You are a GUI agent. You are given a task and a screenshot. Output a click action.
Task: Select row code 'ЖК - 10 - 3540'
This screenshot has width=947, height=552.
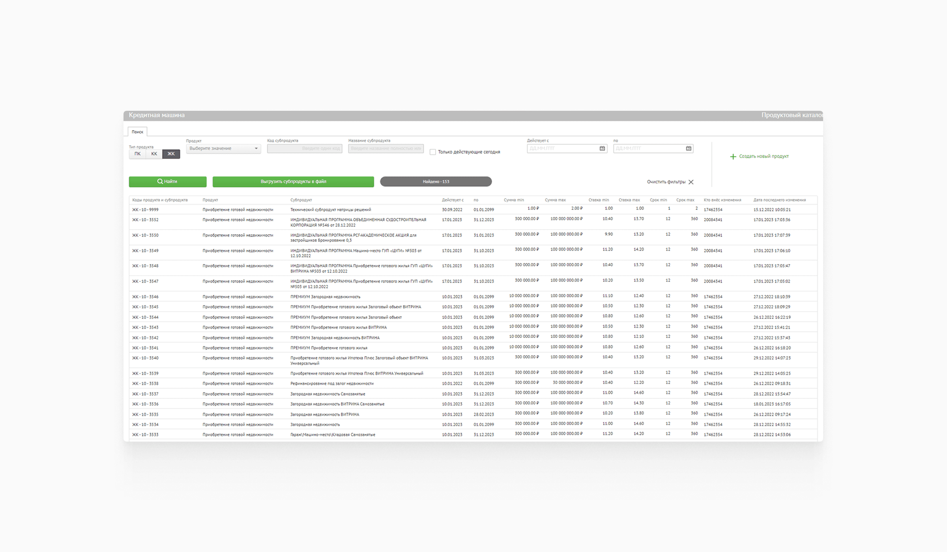(x=145, y=358)
